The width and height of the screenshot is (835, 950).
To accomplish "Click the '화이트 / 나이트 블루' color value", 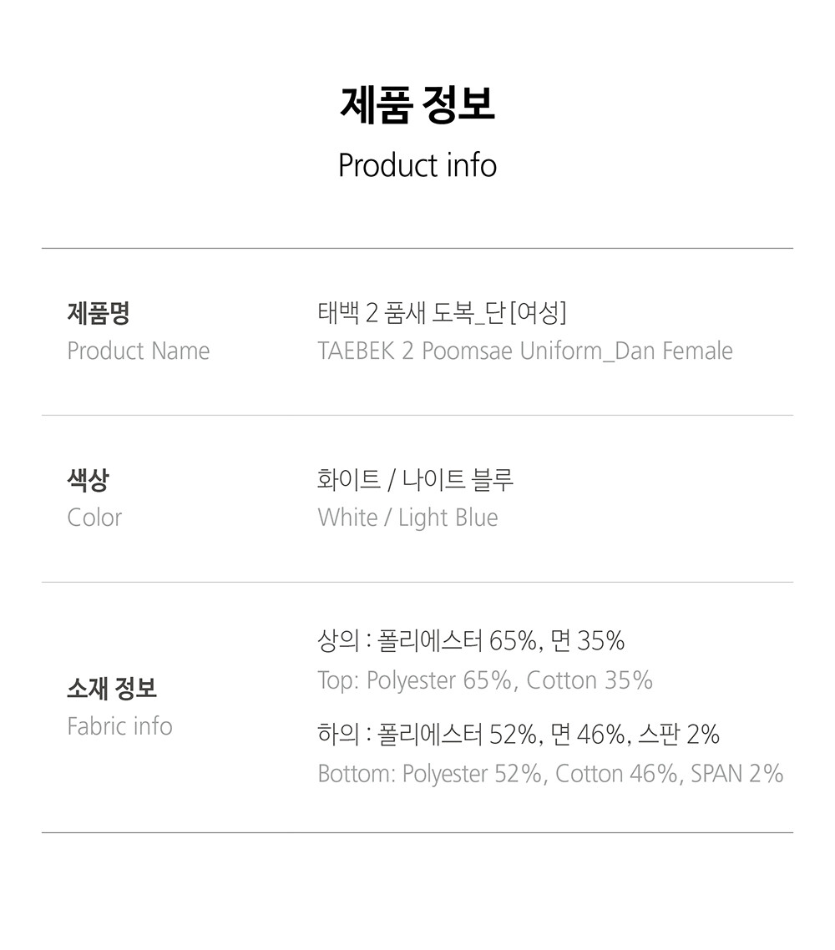I will 416,480.
